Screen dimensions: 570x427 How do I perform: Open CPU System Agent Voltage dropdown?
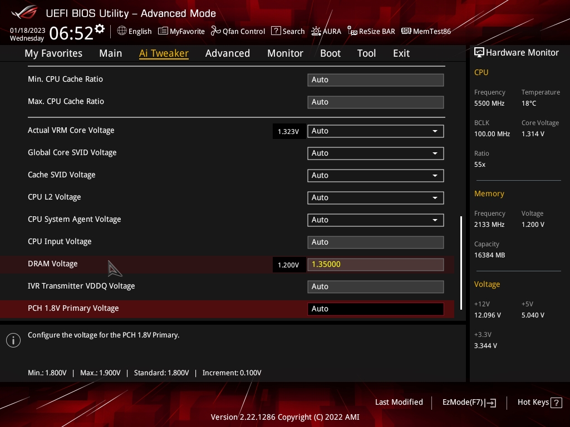click(376, 220)
